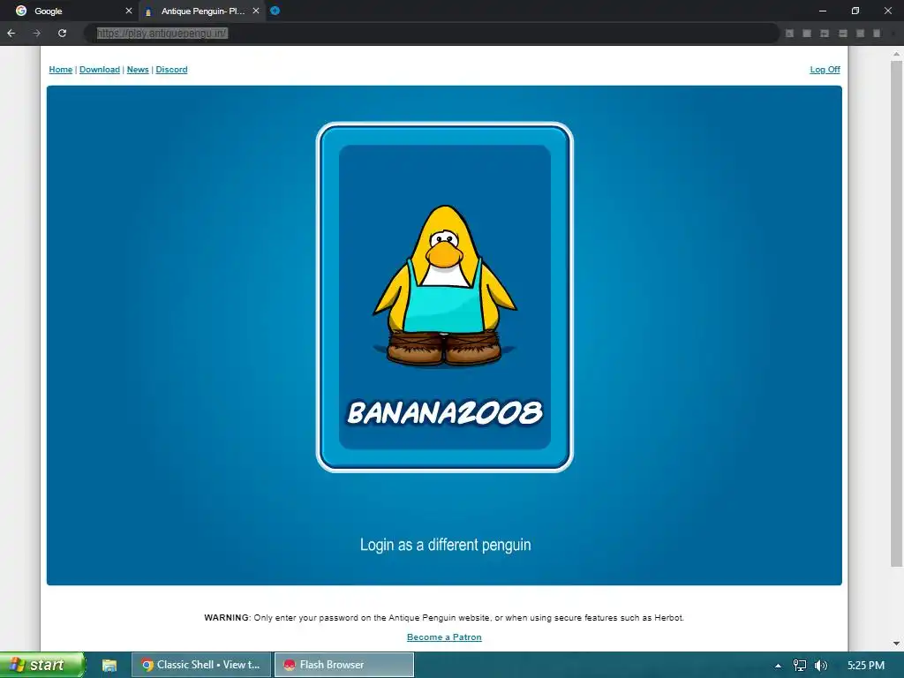The height and width of the screenshot is (678, 904).
Task: Focus the address bar URL field
Action: [x=431, y=34]
